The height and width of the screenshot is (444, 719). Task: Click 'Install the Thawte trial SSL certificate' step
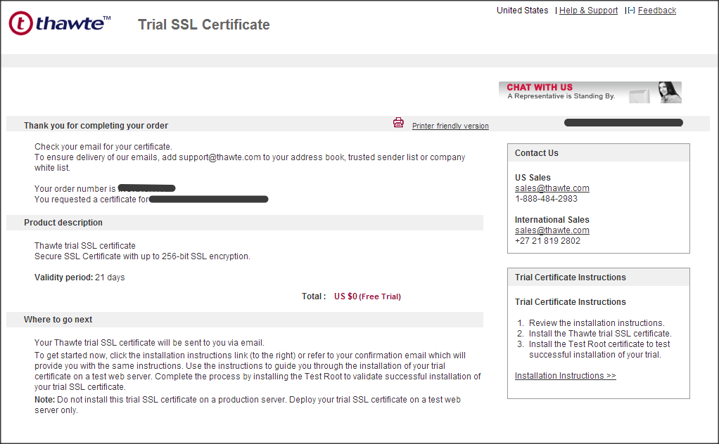click(x=600, y=334)
